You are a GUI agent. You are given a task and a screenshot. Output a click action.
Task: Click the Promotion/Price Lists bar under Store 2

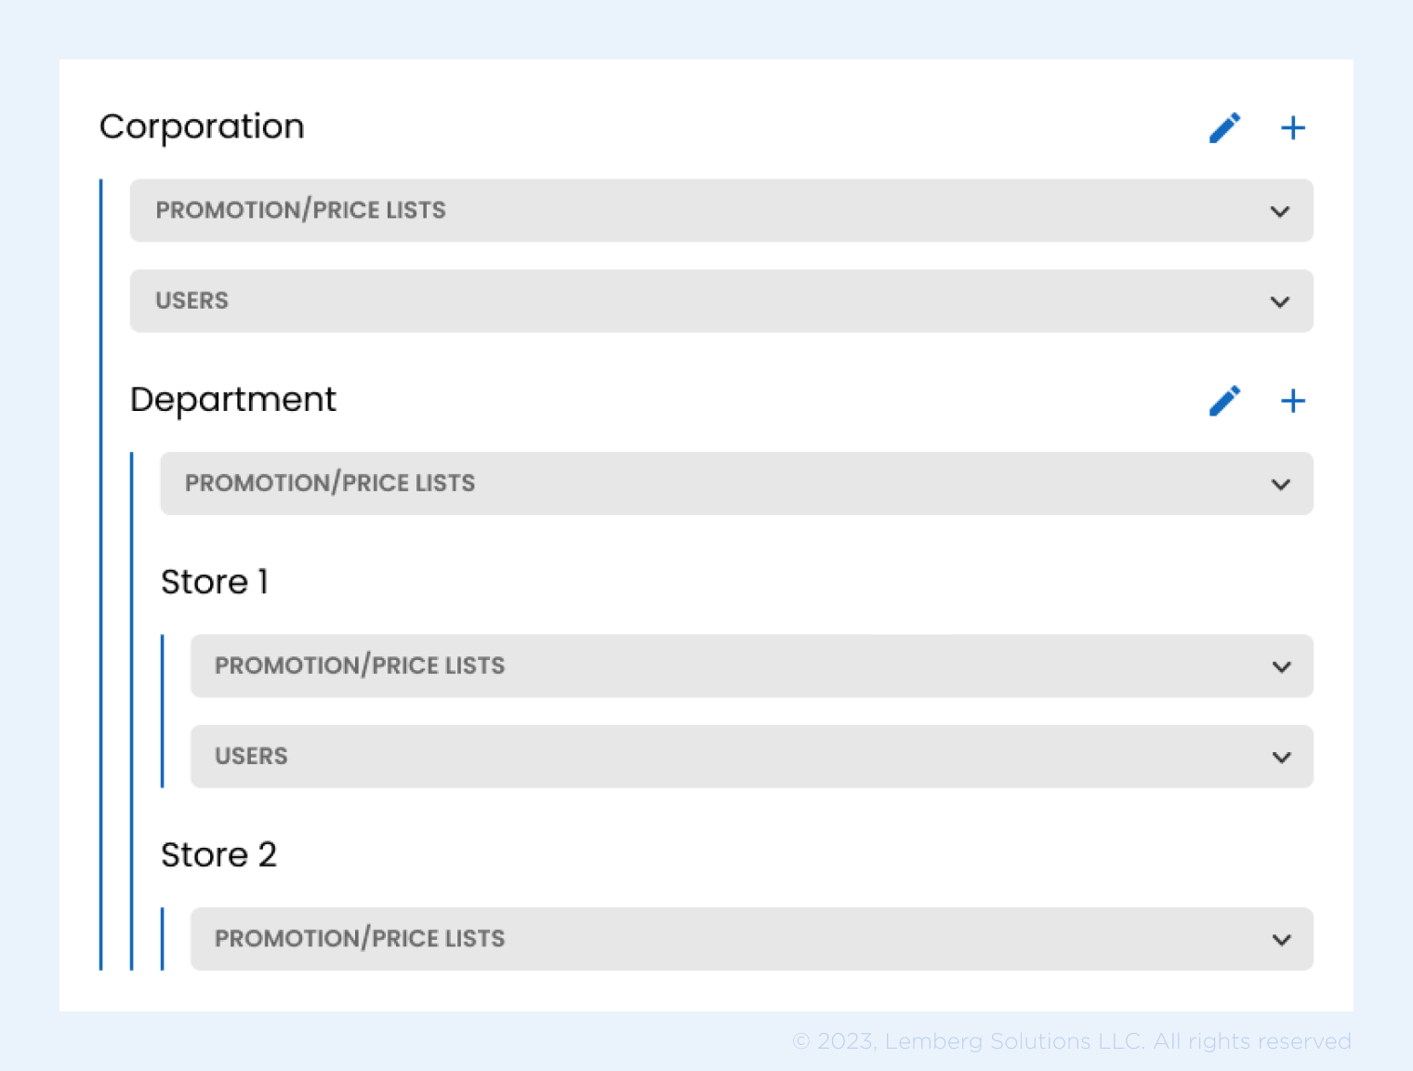(751, 939)
